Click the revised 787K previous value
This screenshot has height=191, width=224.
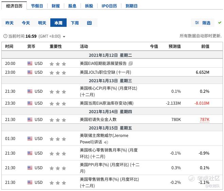click(x=205, y=120)
